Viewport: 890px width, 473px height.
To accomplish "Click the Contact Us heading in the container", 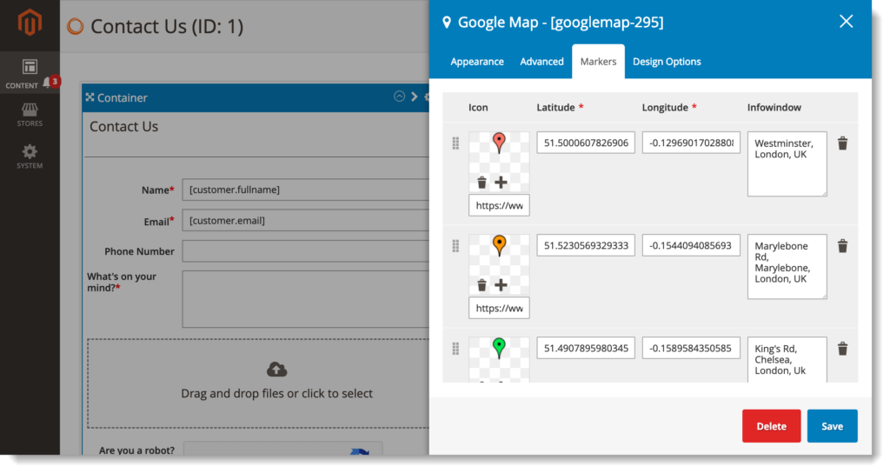I will click(123, 127).
